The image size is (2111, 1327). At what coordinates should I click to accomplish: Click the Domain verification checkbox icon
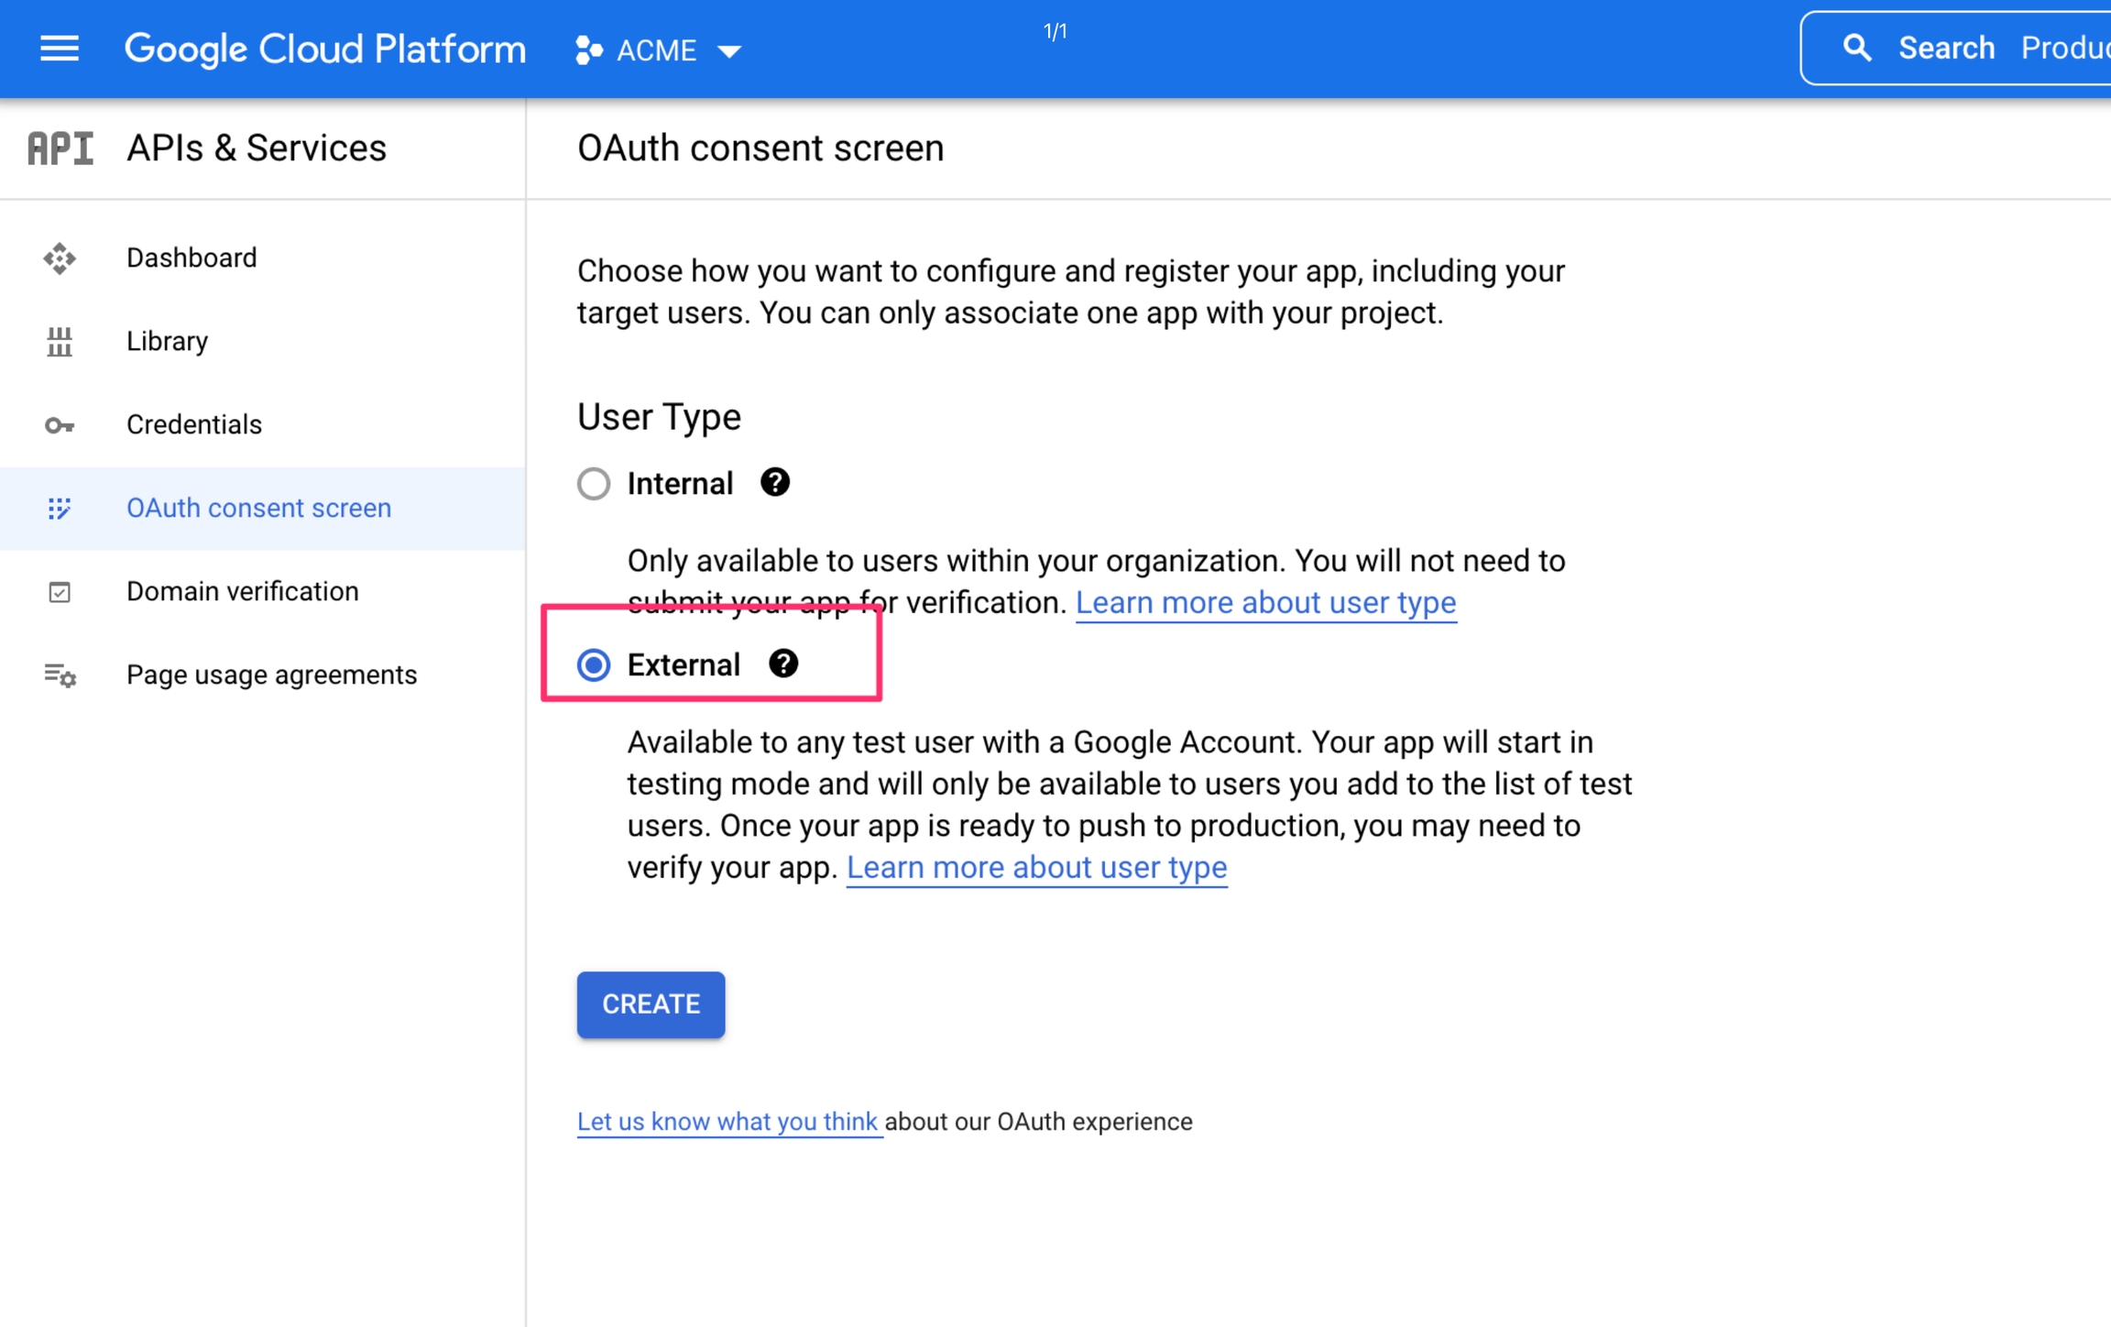(60, 592)
